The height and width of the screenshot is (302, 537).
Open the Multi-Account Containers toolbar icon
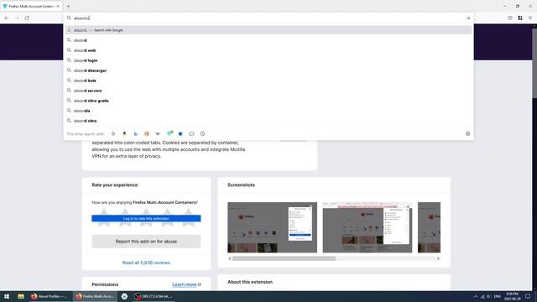(520, 18)
